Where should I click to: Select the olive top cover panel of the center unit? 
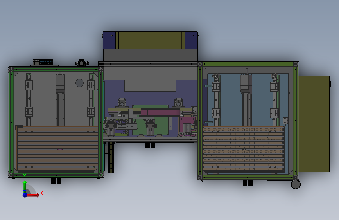[150, 40]
